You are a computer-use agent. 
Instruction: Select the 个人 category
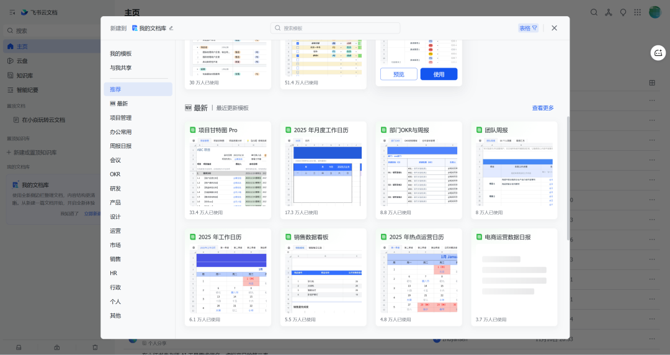pos(138,302)
